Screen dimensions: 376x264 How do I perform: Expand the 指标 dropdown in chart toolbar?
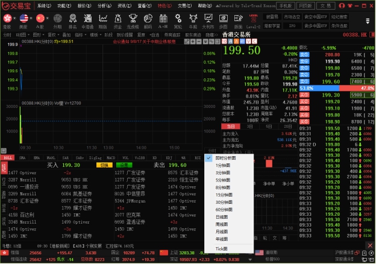(x=80, y=35)
